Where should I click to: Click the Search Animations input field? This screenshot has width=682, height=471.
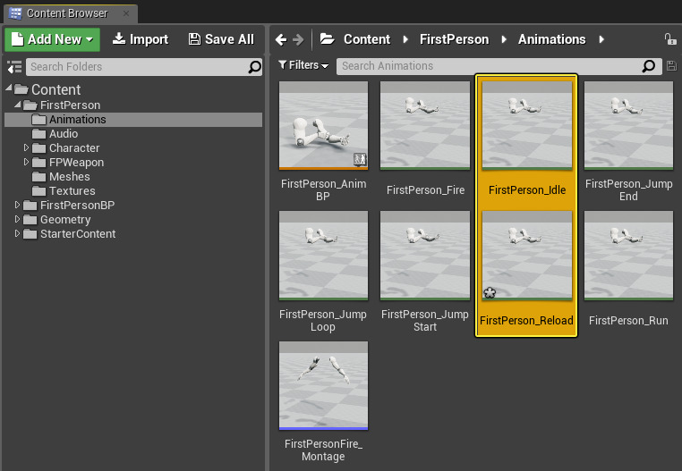point(488,66)
